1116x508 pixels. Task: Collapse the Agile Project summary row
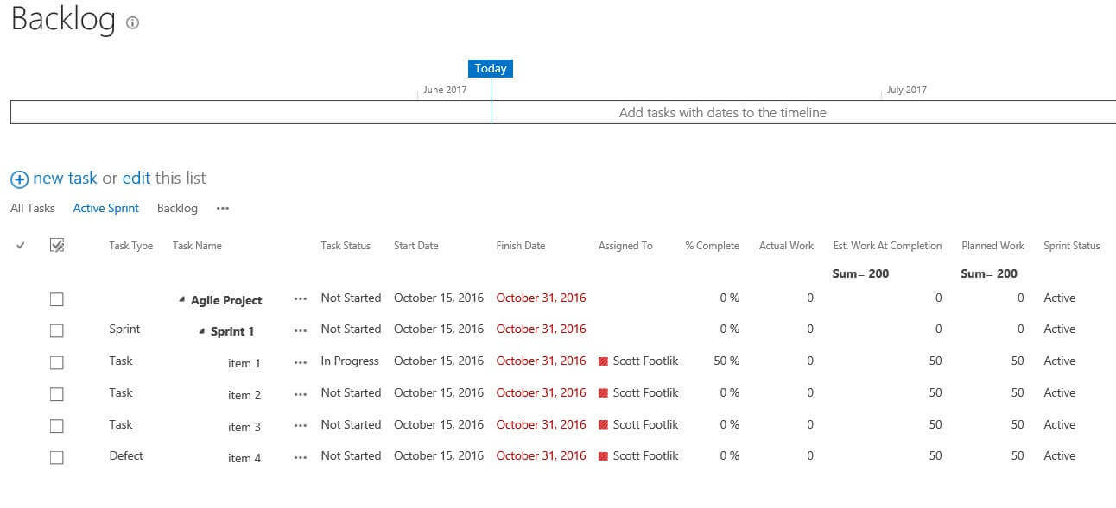[x=181, y=300]
